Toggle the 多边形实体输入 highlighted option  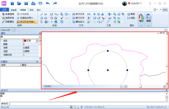27,22
